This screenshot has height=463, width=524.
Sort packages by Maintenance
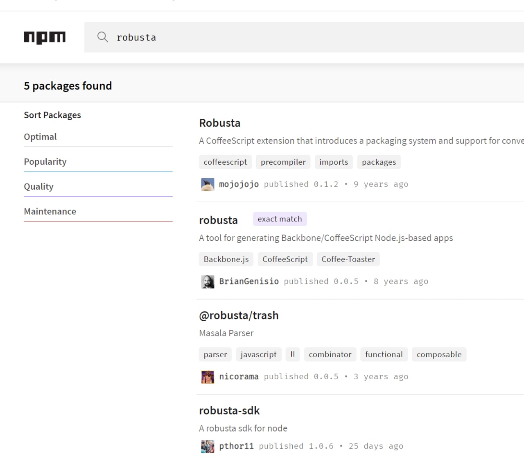(98, 212)
